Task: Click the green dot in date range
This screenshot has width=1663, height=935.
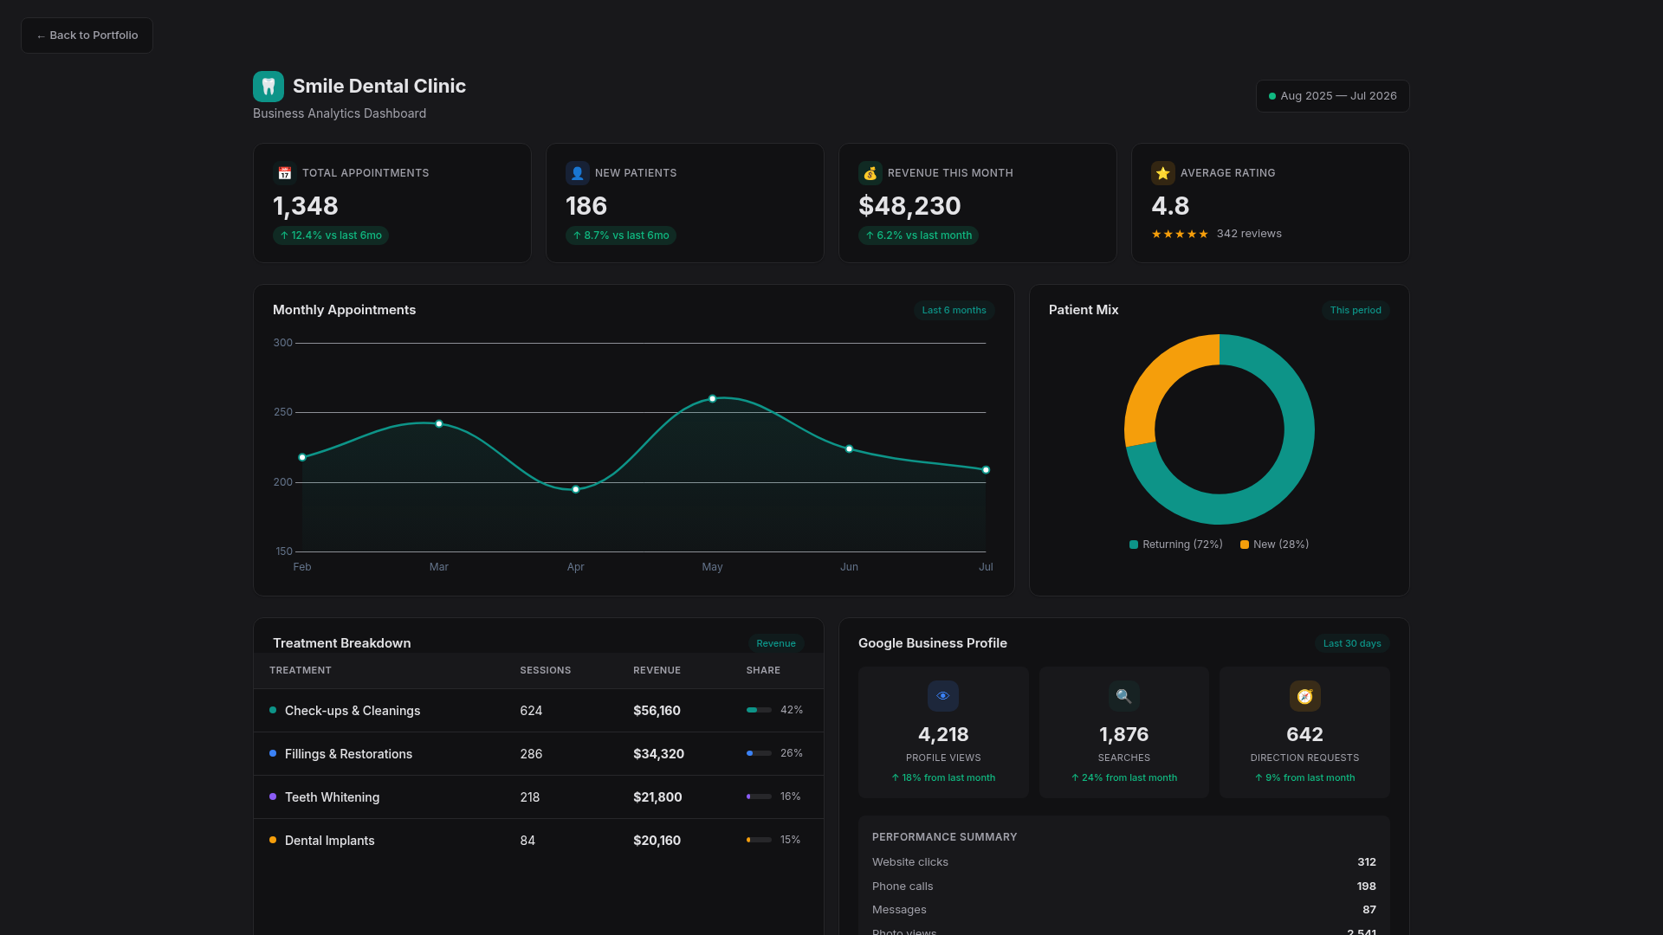Action: [1272, 96]
